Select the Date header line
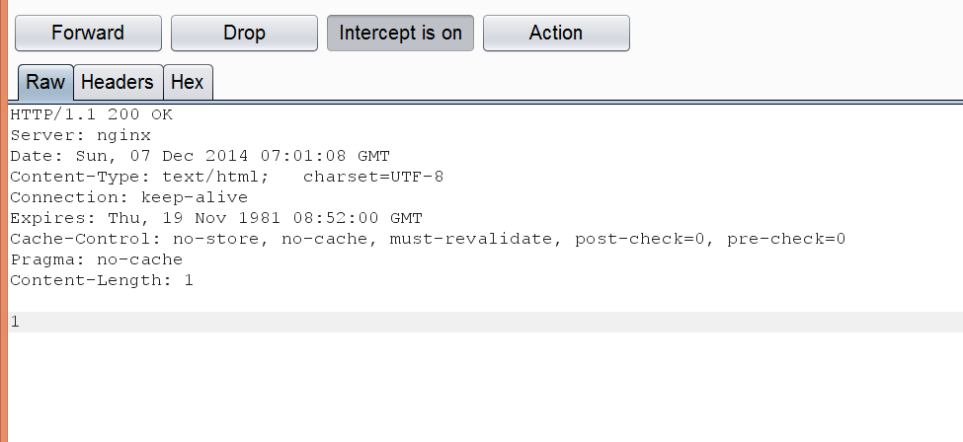 200,156
